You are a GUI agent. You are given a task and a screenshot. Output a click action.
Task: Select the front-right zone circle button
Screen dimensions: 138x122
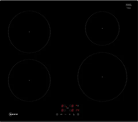point(70,110)
